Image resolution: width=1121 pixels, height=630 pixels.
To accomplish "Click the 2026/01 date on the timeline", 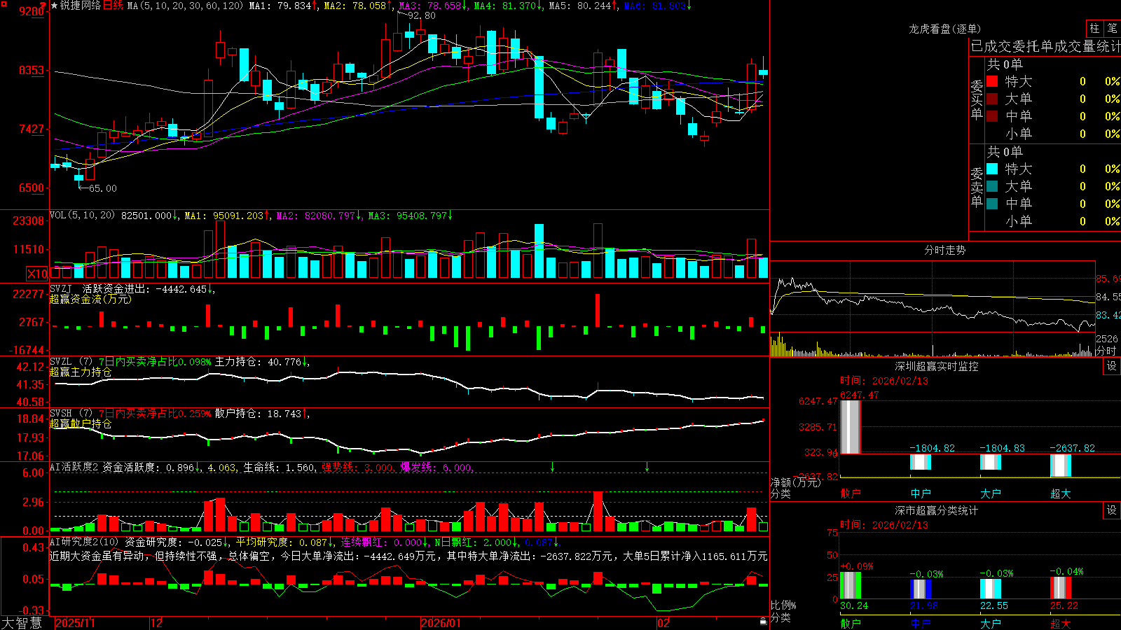I will [x=441, y=623].
